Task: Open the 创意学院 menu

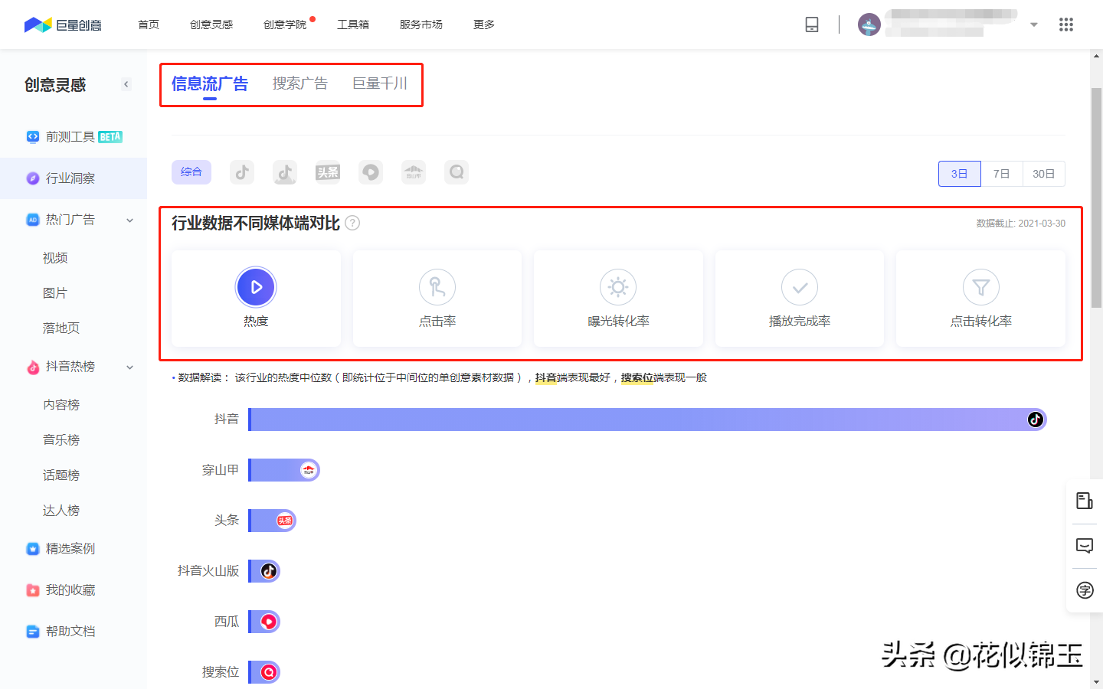Action: [x=285, y=24]
